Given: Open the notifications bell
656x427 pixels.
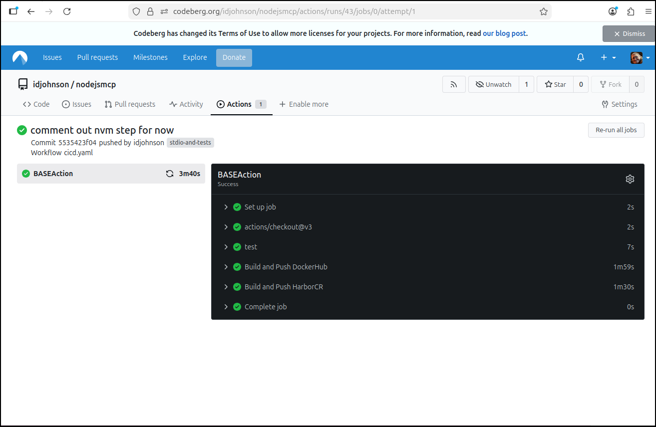Looking at the screenshot, I should coord(580,58).
